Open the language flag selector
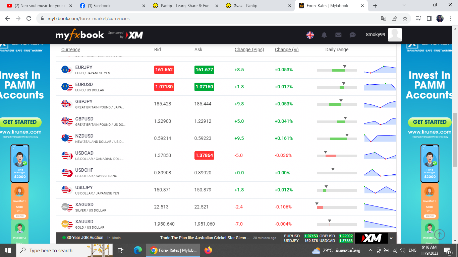 310,35
